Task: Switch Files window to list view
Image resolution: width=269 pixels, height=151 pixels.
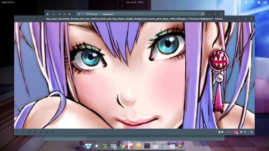Action: coord(64,14)
